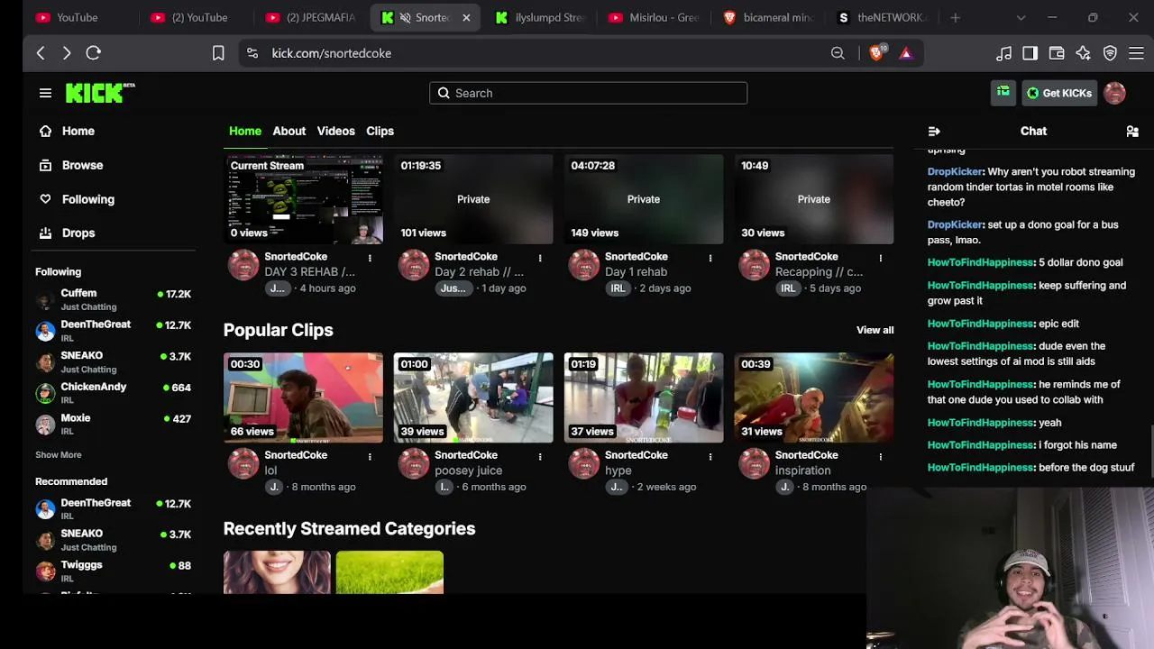Viewport: 1154px width, 649px height.
Task: Open the browser main menu
Action: coord(1137,53)
